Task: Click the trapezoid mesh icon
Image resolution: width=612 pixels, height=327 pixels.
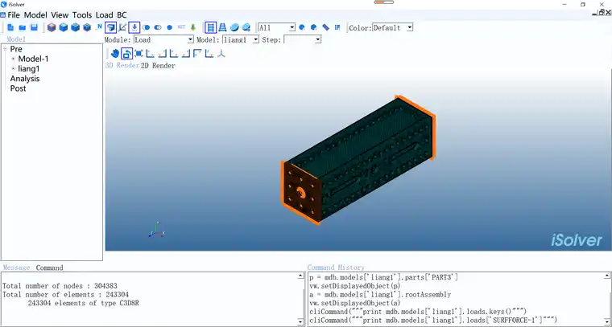Action: 222,27
